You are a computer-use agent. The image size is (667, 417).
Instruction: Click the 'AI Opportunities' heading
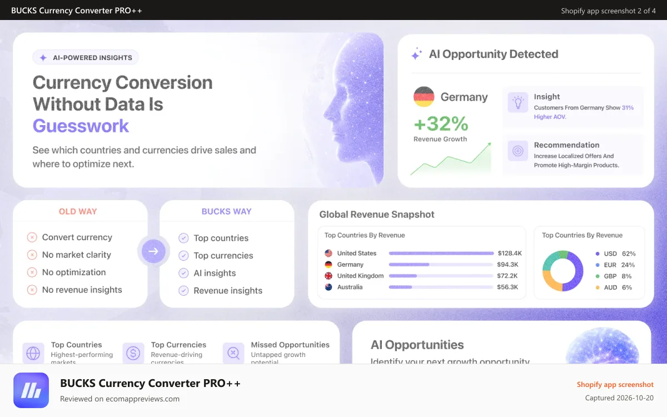[417, 345]
